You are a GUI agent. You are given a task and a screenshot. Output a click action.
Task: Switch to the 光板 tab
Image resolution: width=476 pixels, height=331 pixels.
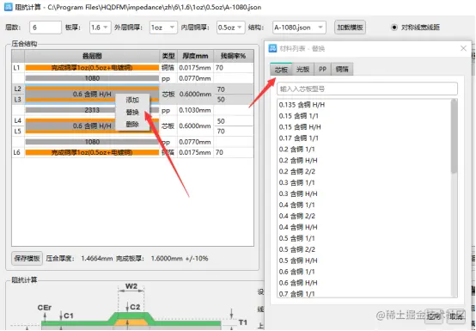(302, 70)
